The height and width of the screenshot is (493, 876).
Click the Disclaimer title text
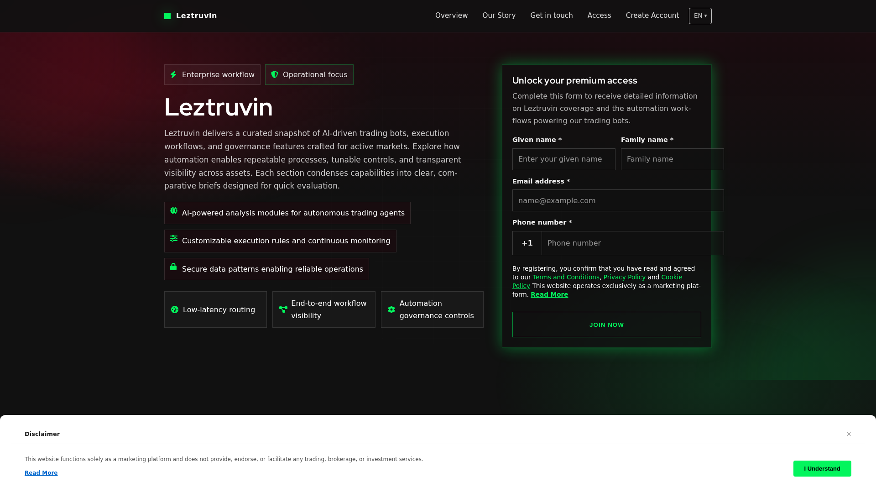tap(42, 434)
